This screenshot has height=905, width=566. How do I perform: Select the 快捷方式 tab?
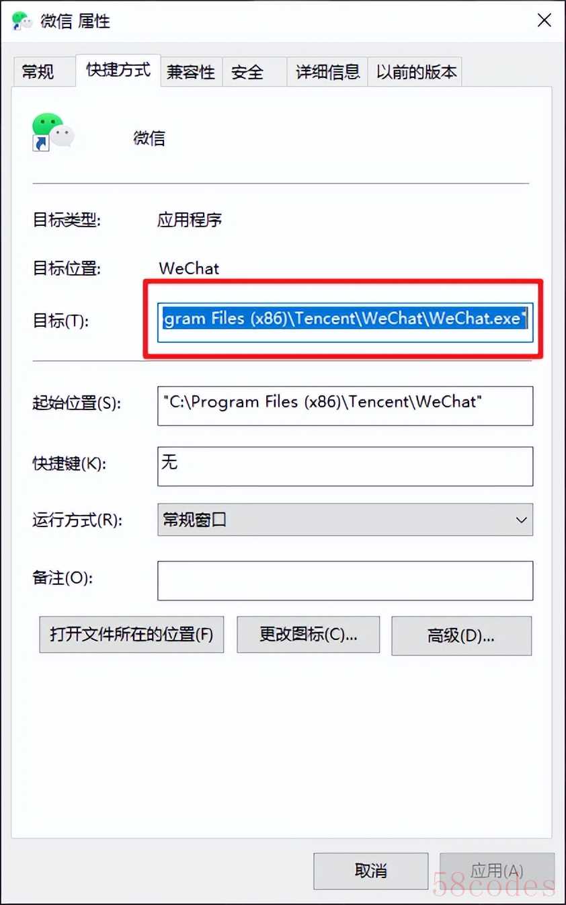pyautogui.click(x=118, y=70)
